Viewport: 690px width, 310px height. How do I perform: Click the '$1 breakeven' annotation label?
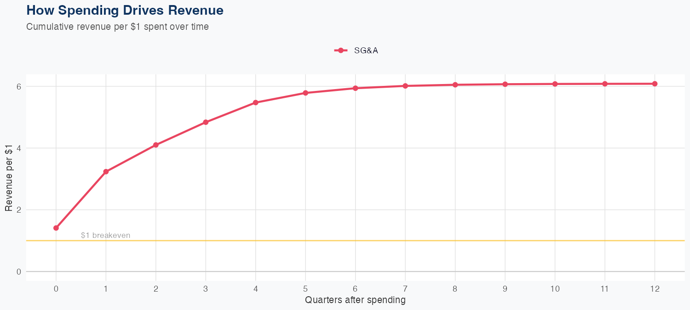105,235
